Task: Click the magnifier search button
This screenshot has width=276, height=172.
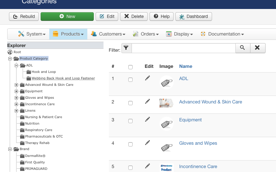Action: 243,48
